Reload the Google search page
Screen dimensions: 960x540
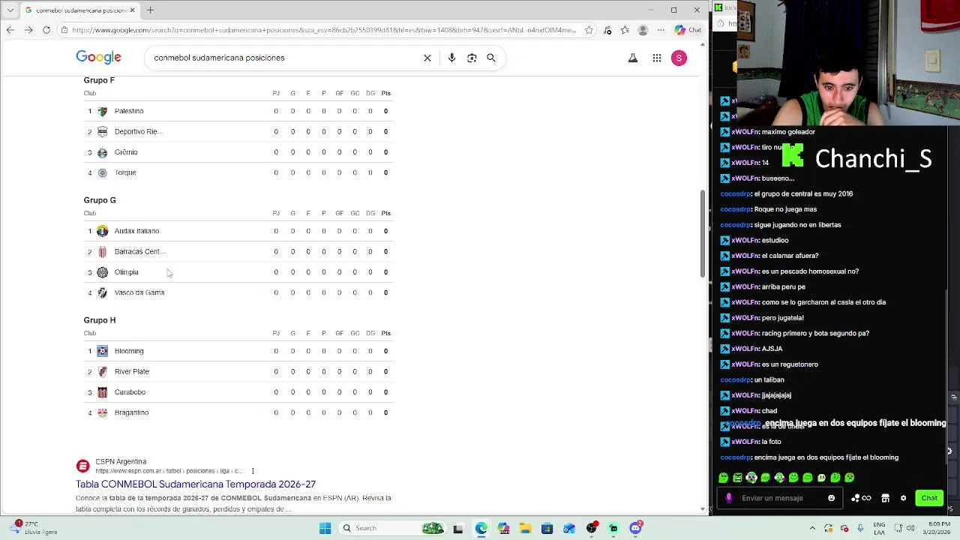click(46, 30)
